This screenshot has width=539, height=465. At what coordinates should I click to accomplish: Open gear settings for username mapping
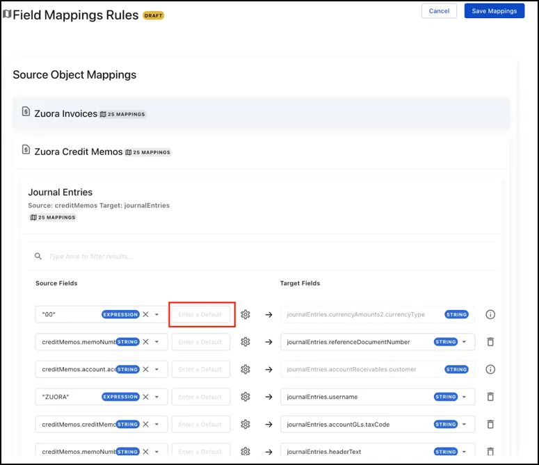pyautogui.click(x=246, y=397)
